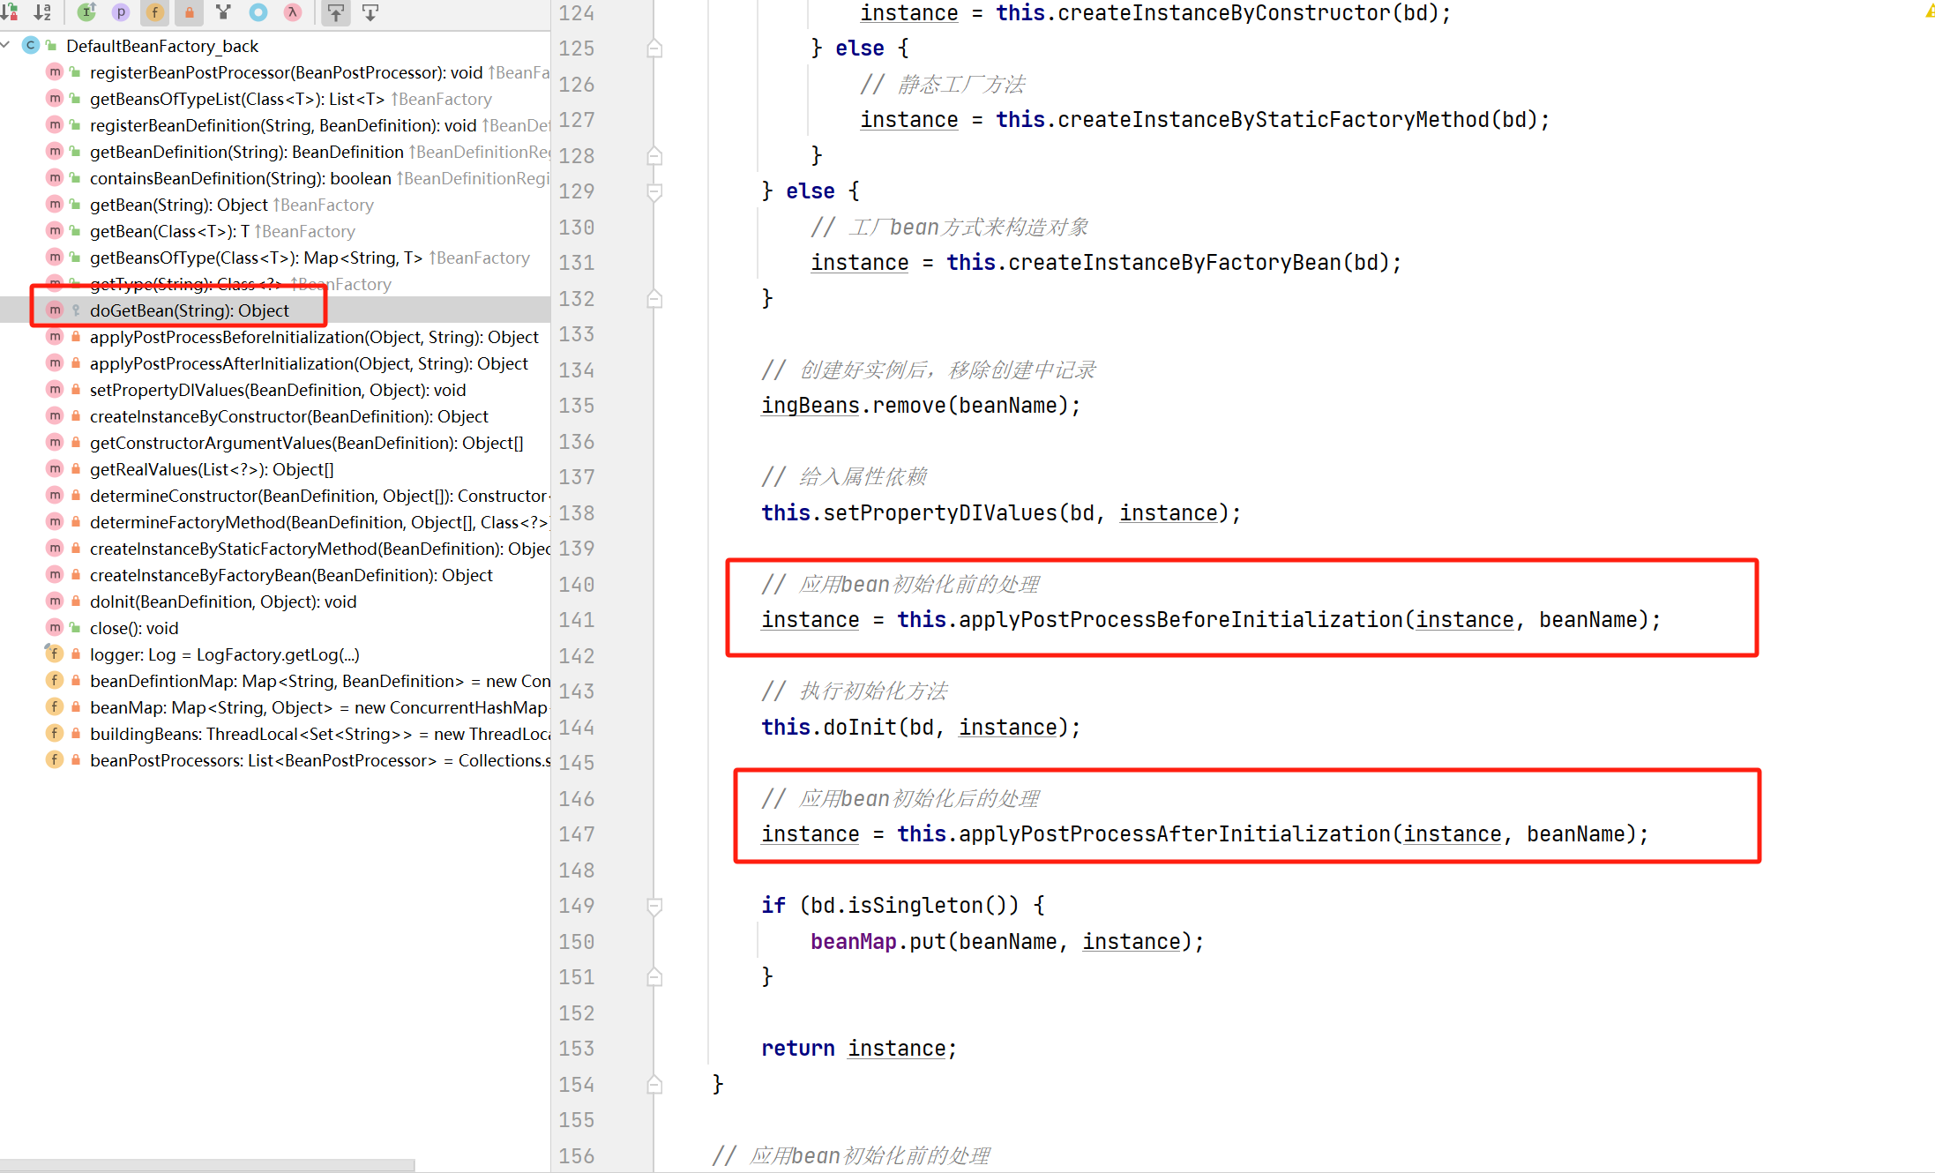Toggle Show Properties 'p' icon
1935x1173 pixels.
(x=121, y=11)
